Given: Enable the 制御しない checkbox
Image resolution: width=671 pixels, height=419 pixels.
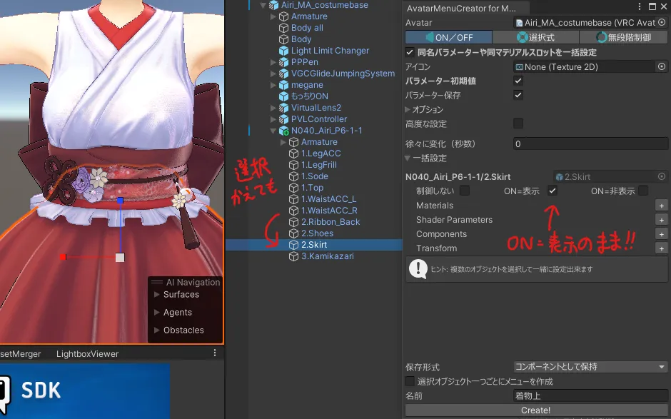Looking at the screenshot, I should [x=465, y=191].
